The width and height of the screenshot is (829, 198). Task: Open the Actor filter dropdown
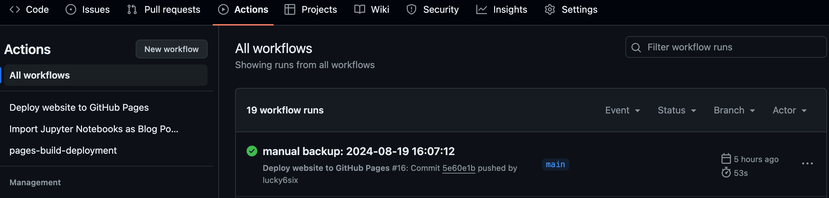click(x=789, y=110)
